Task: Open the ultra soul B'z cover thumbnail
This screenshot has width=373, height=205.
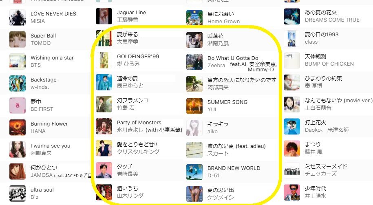Action: [18, 193]
